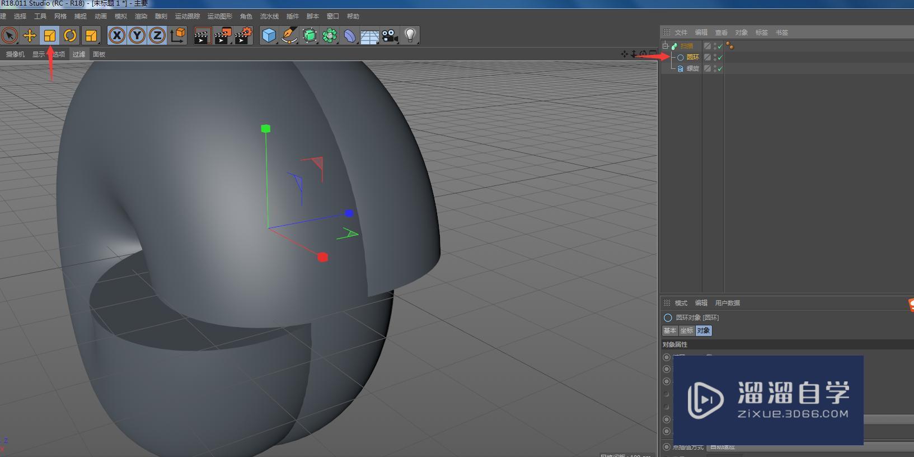
Task: Open attribute manager 用户数据 menu
Action: 728,303
